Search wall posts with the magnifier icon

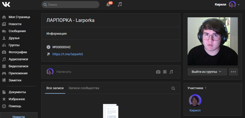click(x=173, y=88)
